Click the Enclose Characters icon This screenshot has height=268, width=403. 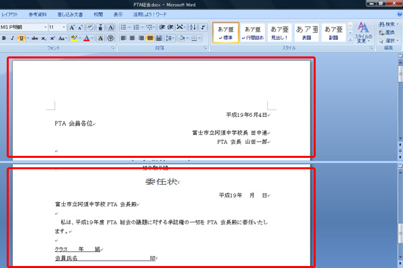click(111, 38)
